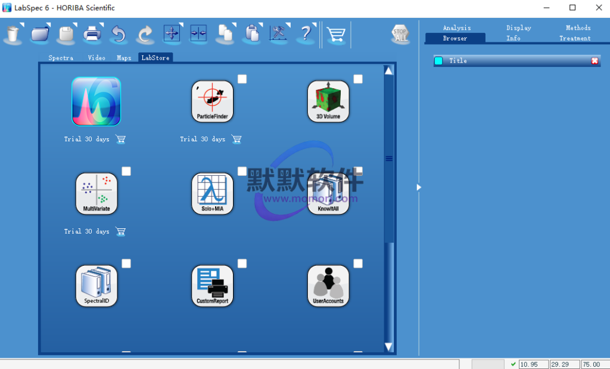Image resolution: width=610 pixels, height=369 pixels.
Task: Open the Display panel tab
Action: coord(519,27)
